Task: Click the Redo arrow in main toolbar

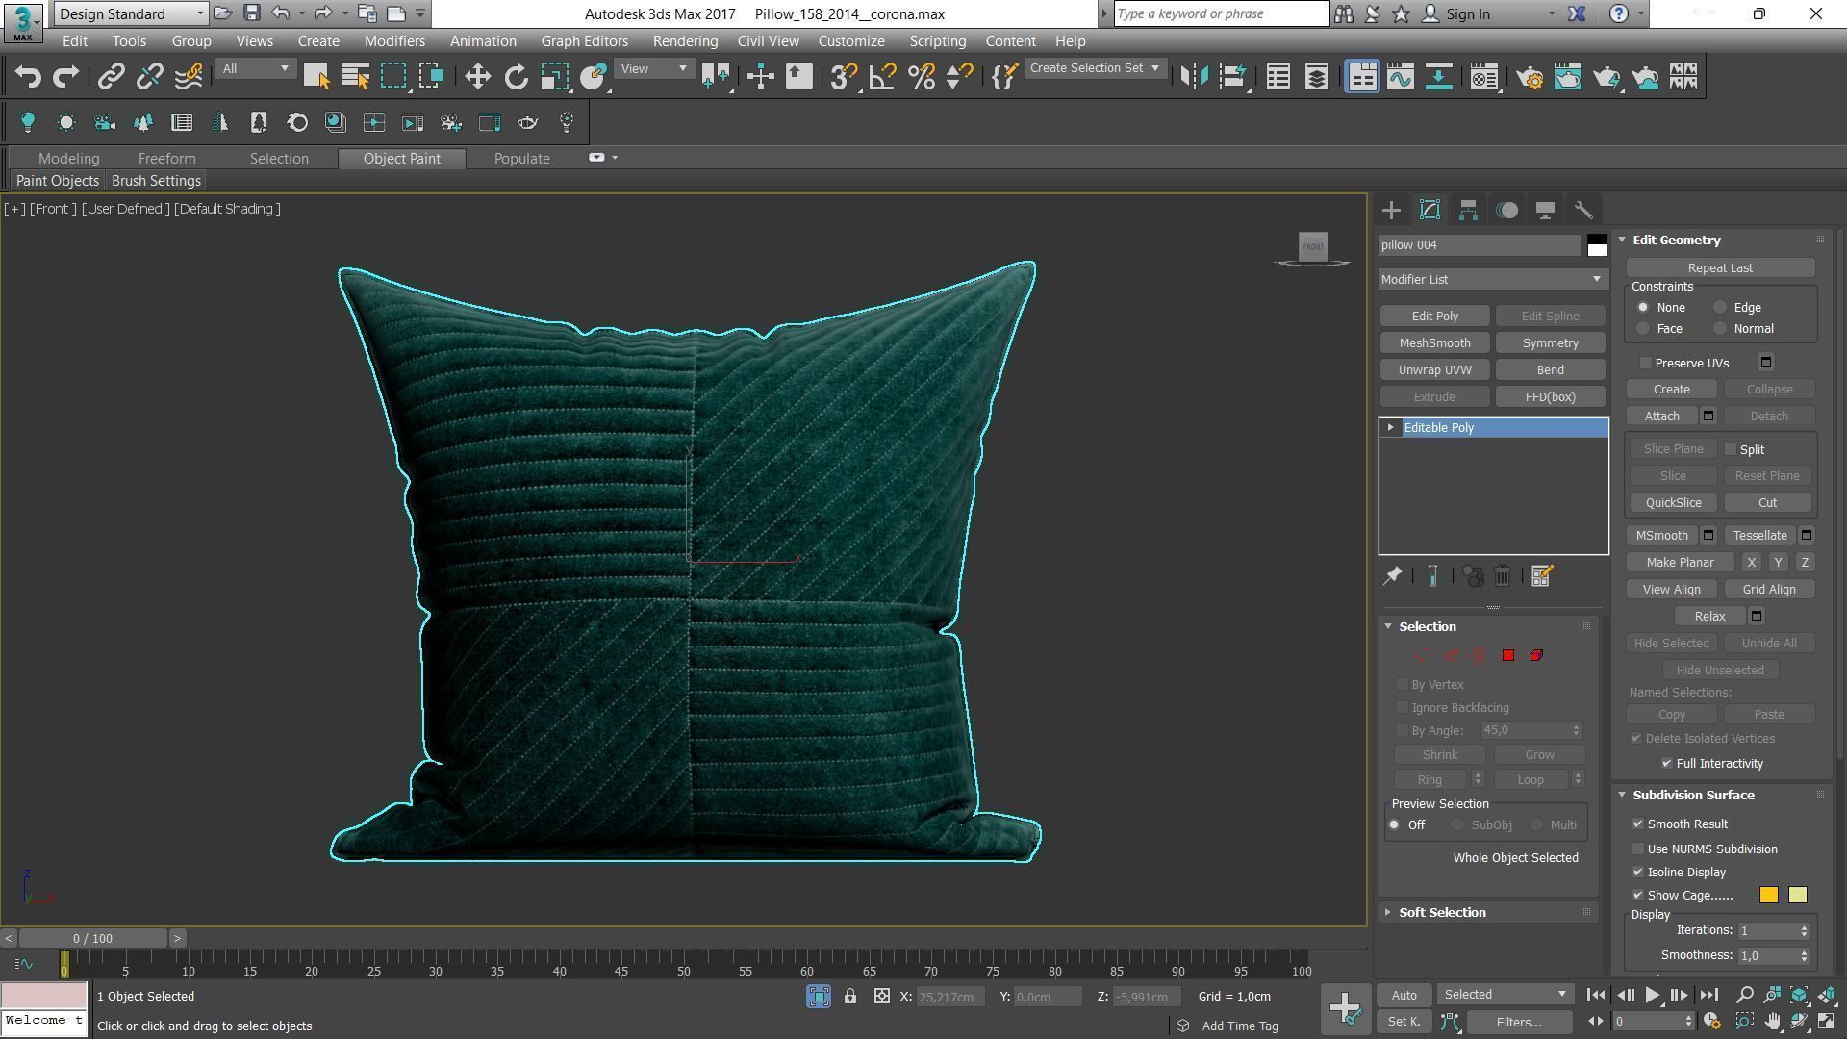Action: 65,77
